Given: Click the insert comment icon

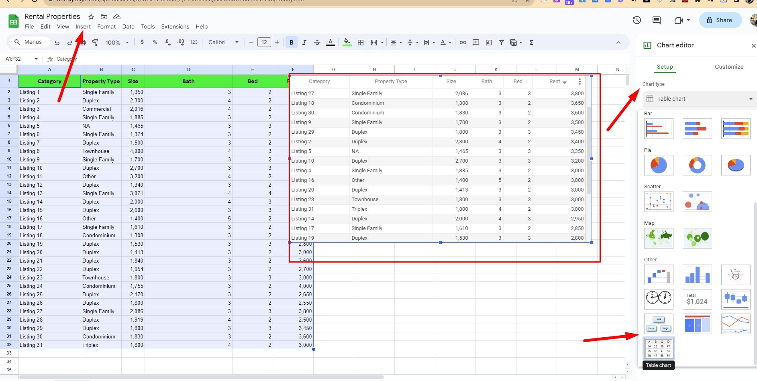Looking at the screenshot, I should coord(476,42).
